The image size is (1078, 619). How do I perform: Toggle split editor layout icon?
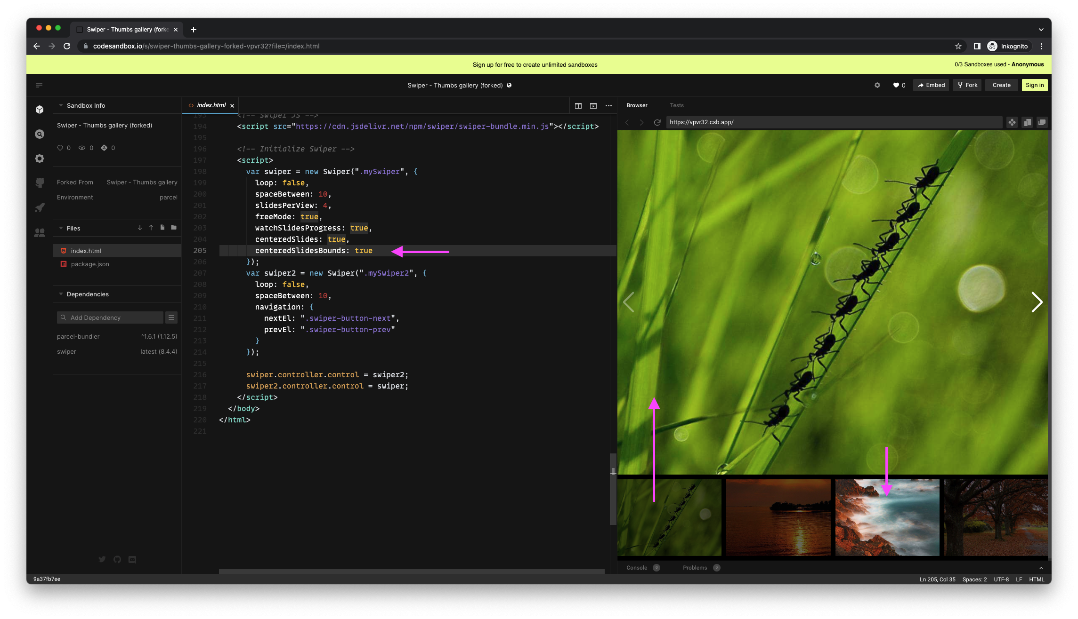[x=578, y=106]
